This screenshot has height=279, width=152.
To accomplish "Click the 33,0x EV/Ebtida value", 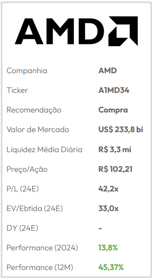I will point(108,209).
